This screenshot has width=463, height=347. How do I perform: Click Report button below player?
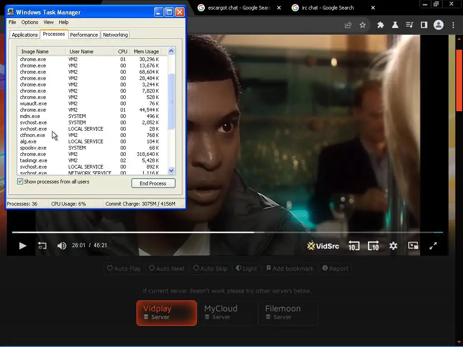click(x=335, y=268)
